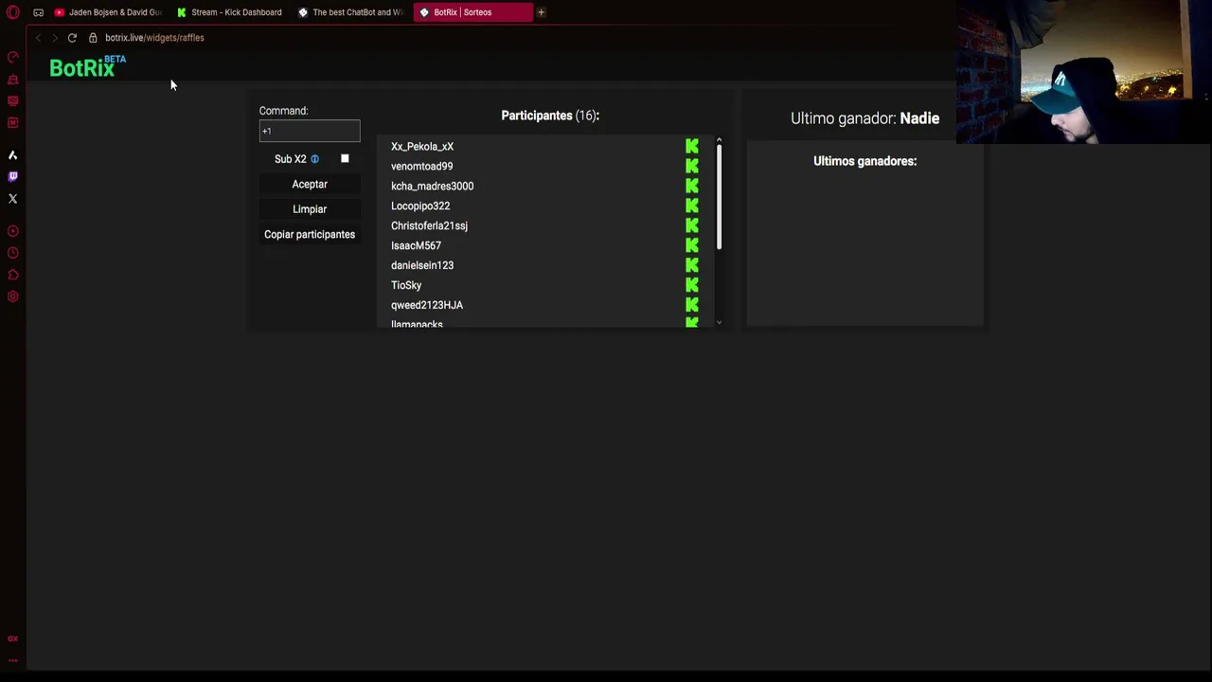
Task: Click the Ultimos ganadores heading
Action: point(864,161)
